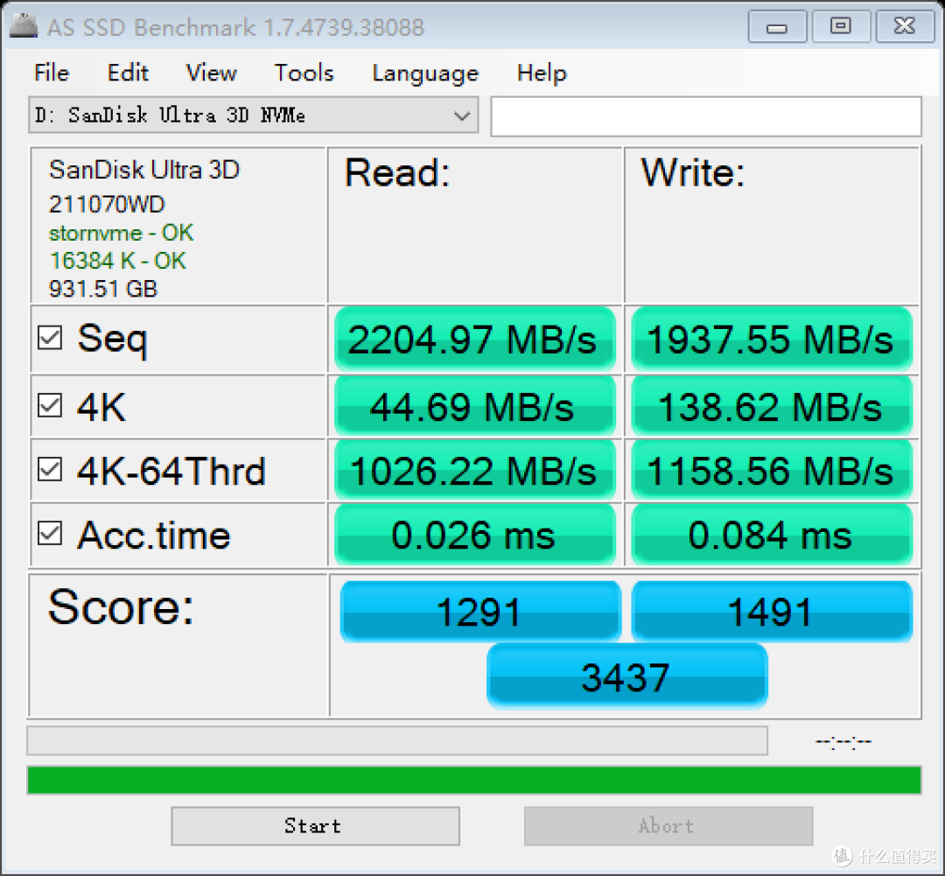Open the drive selection dropdown
Image resolution: width=945 pixels, height=876 pixels.
[252, 115]
